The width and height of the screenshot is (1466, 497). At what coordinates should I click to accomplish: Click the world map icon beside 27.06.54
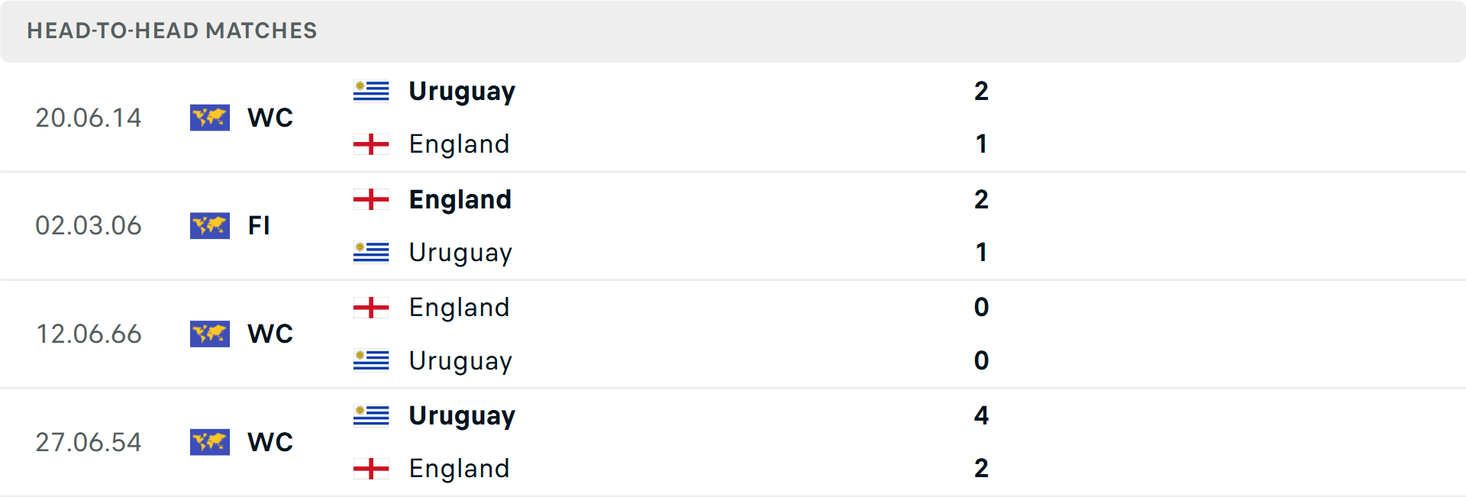pos(210,443)
